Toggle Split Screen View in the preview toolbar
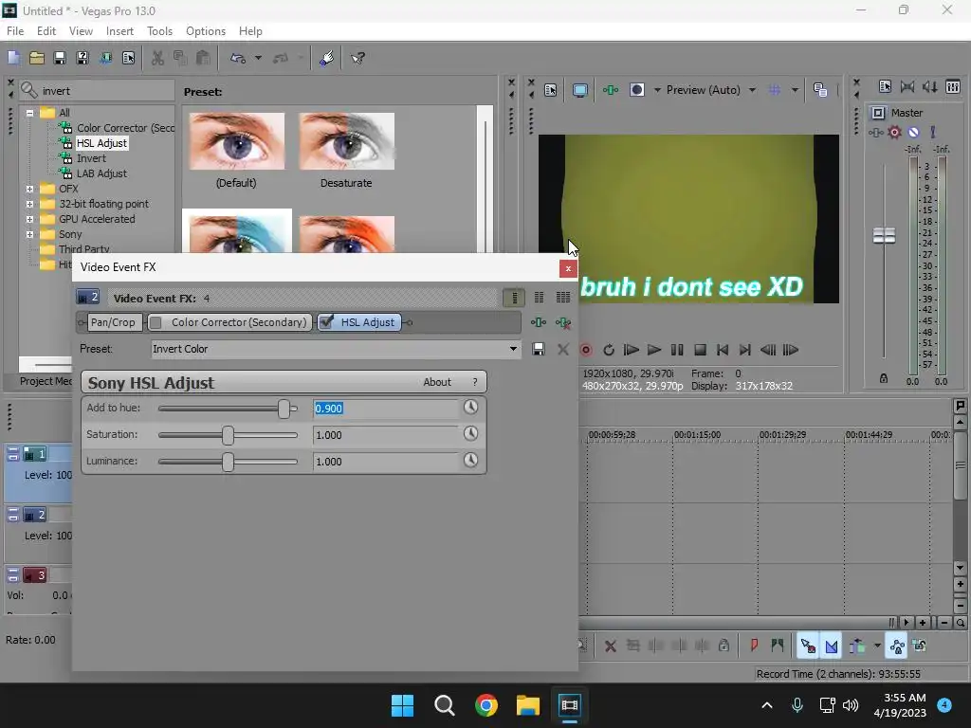 [x=637, y=90]
